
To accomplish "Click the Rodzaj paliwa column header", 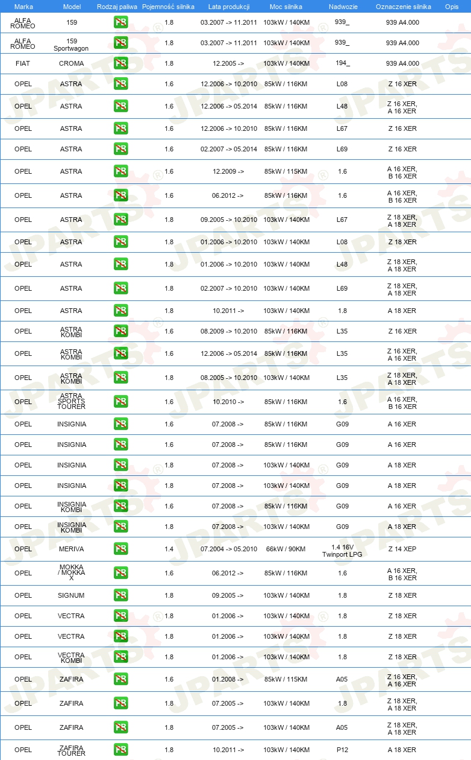I will [117, 7].
